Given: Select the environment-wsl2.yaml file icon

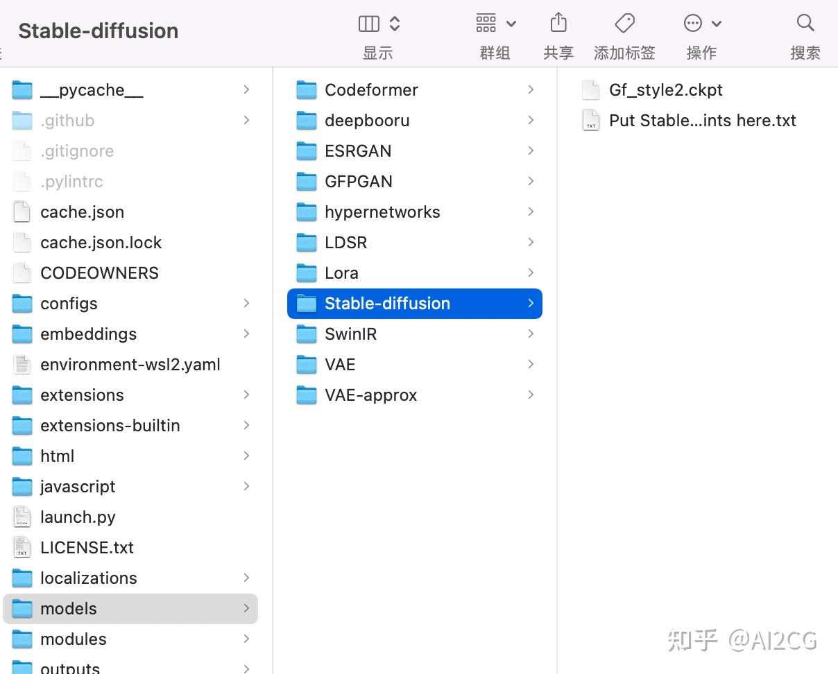Looking at the screenshot, I should click(22, 365).
